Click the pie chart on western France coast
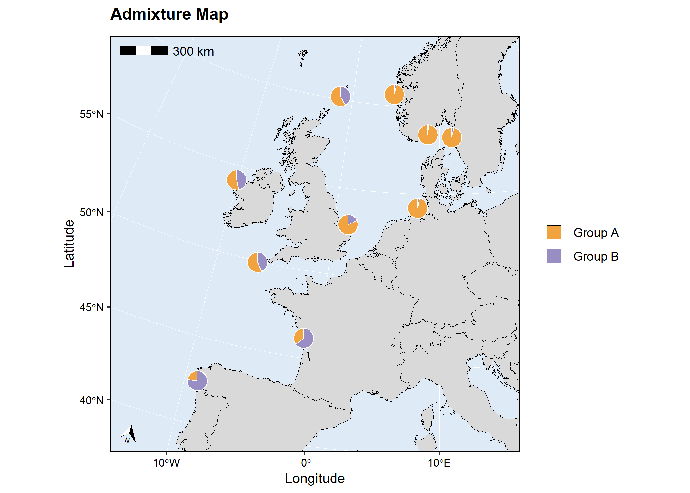The width and height of the screenshot is (690, 493). tap(304, 338)
